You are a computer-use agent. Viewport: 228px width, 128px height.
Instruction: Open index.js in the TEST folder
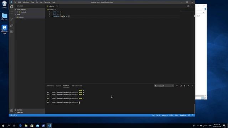tap(30, 17)
